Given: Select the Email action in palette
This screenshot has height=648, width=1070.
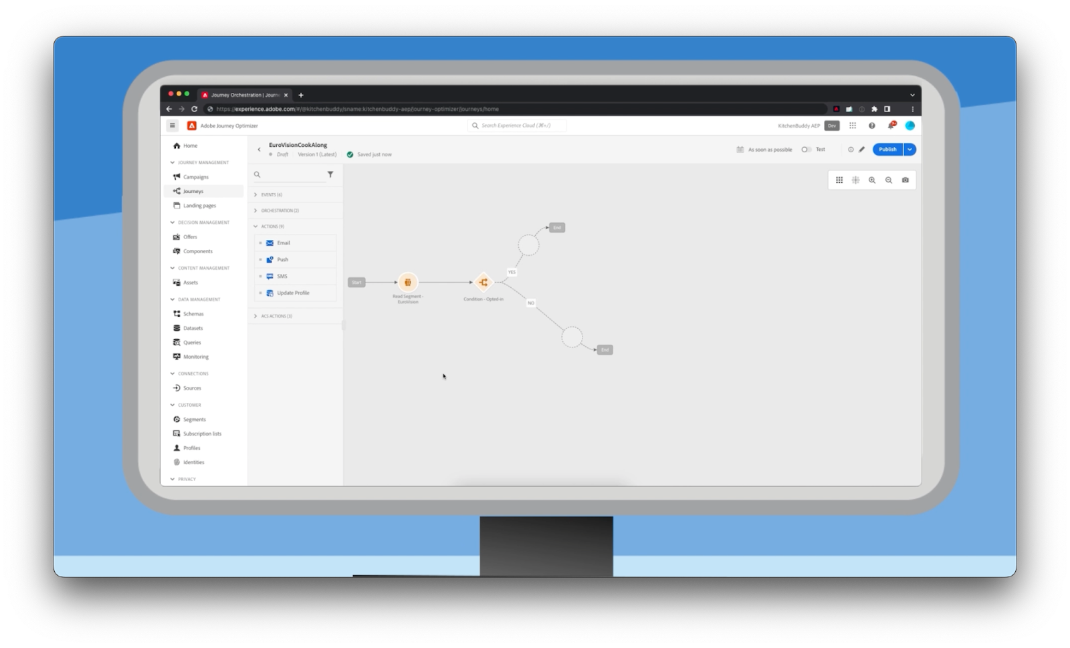Looking at the screenshot, I should click(295, 243).
